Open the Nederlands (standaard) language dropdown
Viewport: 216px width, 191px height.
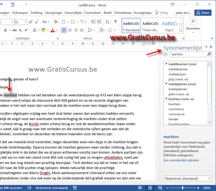[x=188, y=179]
